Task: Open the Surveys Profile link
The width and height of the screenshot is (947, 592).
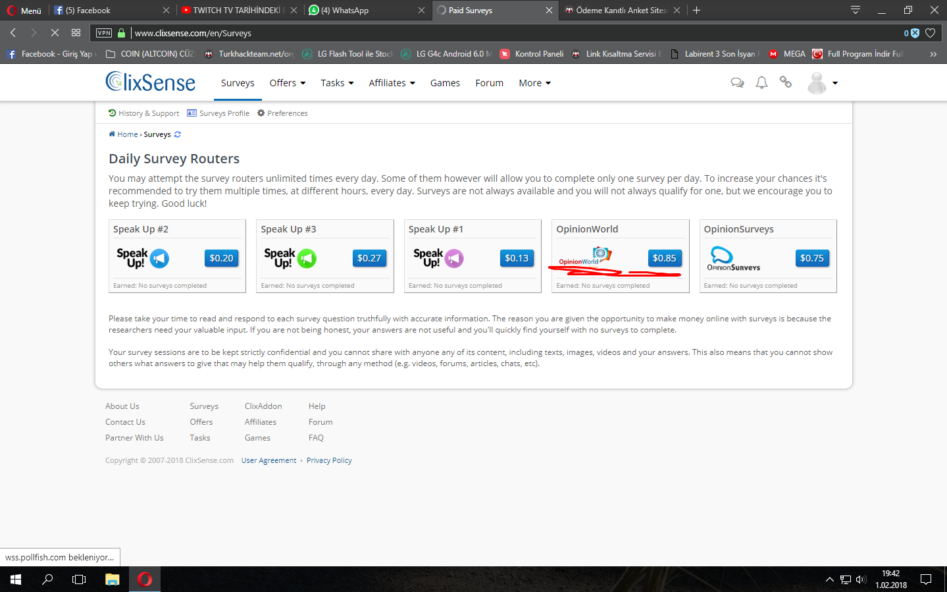Action: click(218, 113)
